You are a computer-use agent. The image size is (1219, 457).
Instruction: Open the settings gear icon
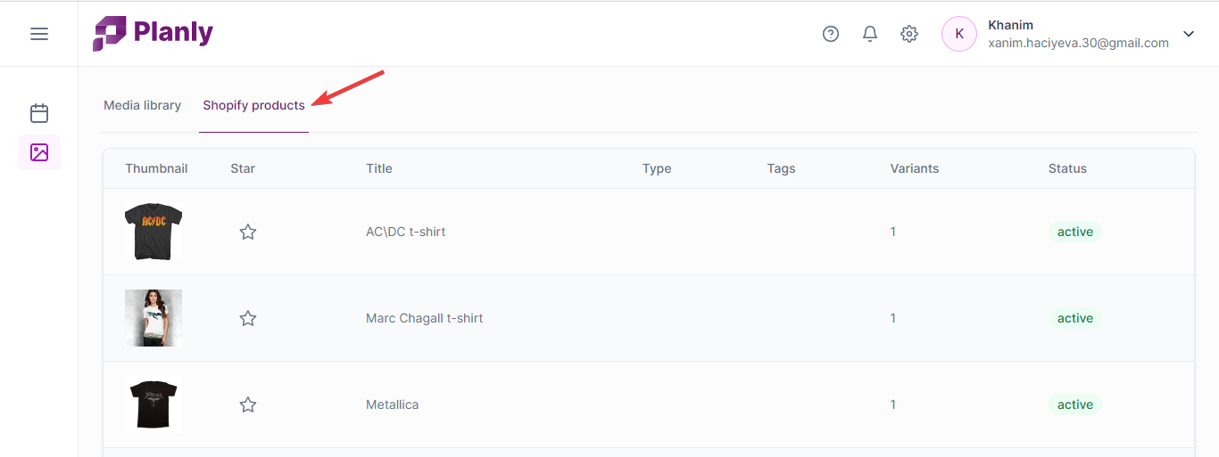tap(909, 34)
